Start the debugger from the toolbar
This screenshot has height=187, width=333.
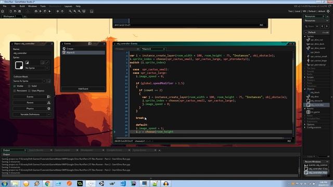(36, 11)
